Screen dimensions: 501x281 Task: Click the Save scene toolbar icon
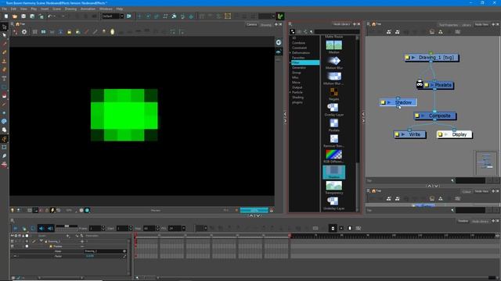point(23,16)
